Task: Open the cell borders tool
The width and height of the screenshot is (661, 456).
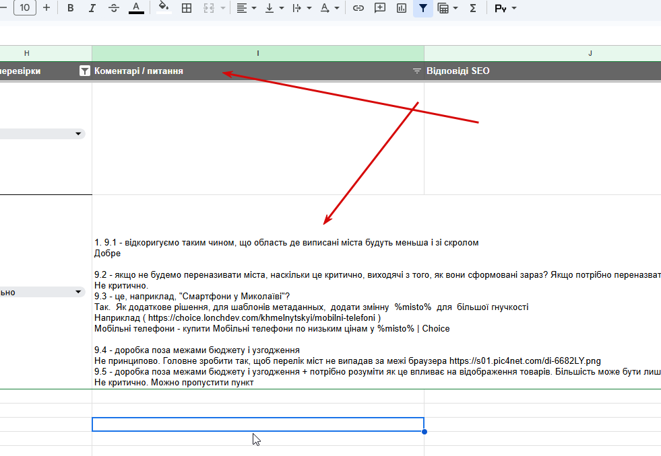Action: tap(187, 8)
